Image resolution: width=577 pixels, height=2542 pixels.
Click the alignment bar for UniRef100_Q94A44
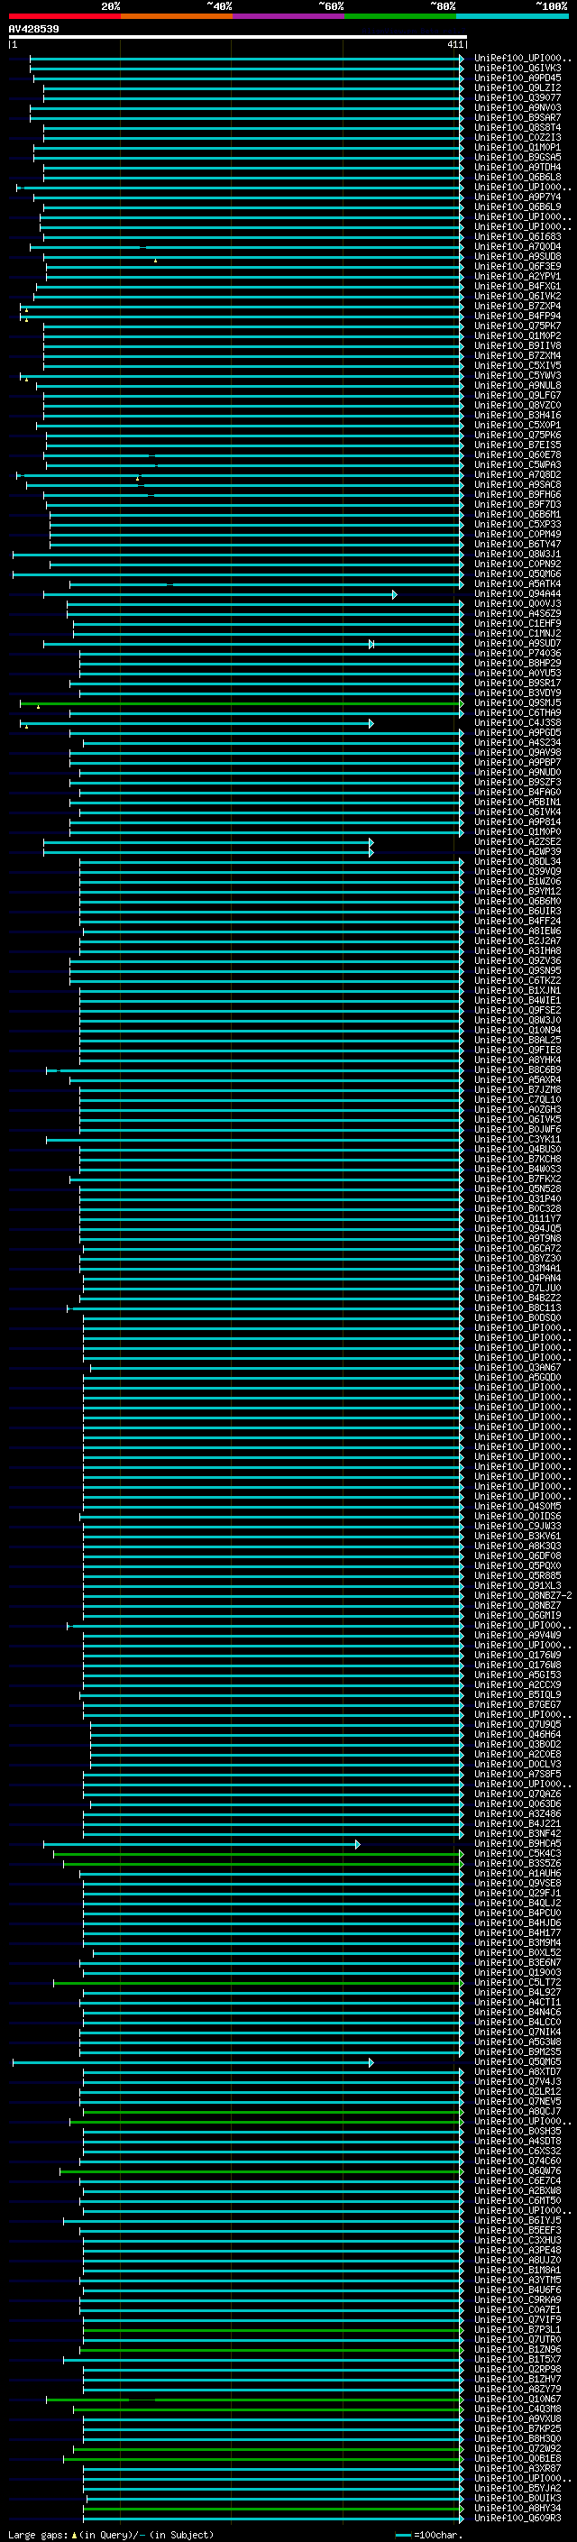point(219,594)
